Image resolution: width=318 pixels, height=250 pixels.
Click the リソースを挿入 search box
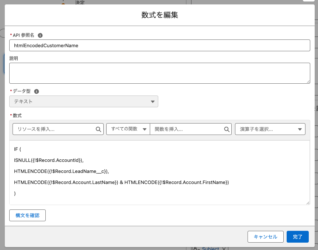58,129
